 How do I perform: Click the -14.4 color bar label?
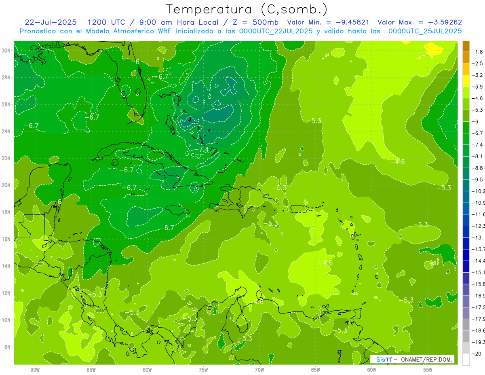click(x=479, y=261)
